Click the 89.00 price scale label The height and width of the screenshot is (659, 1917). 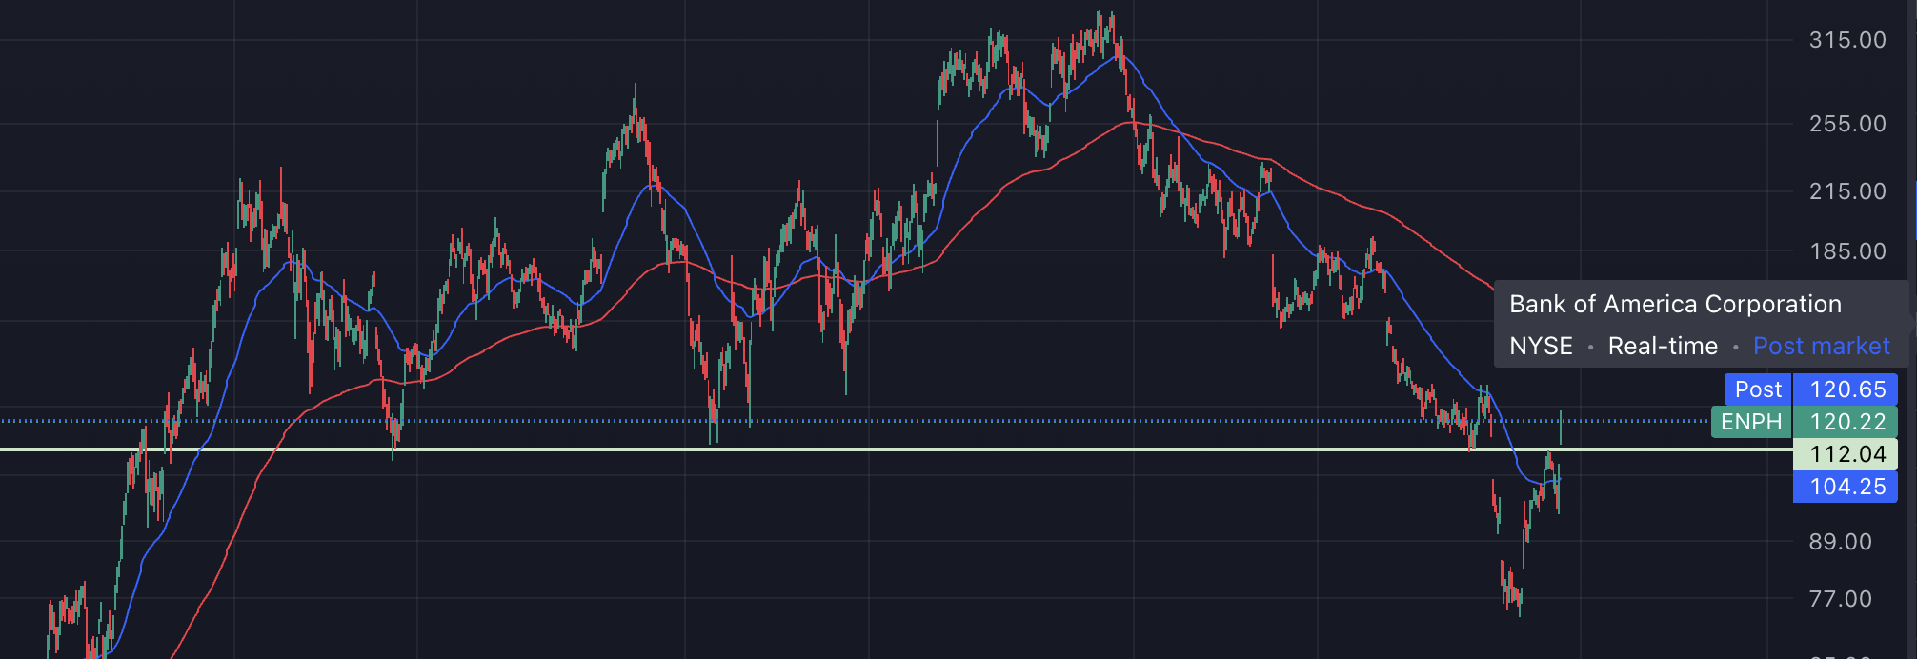[1840, 542]
